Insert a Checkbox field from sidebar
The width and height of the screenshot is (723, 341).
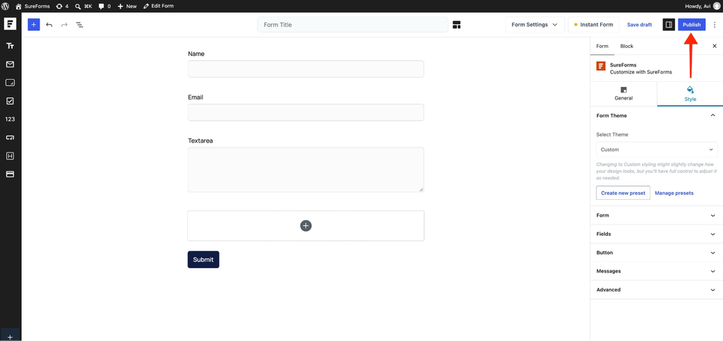point(10,101)
